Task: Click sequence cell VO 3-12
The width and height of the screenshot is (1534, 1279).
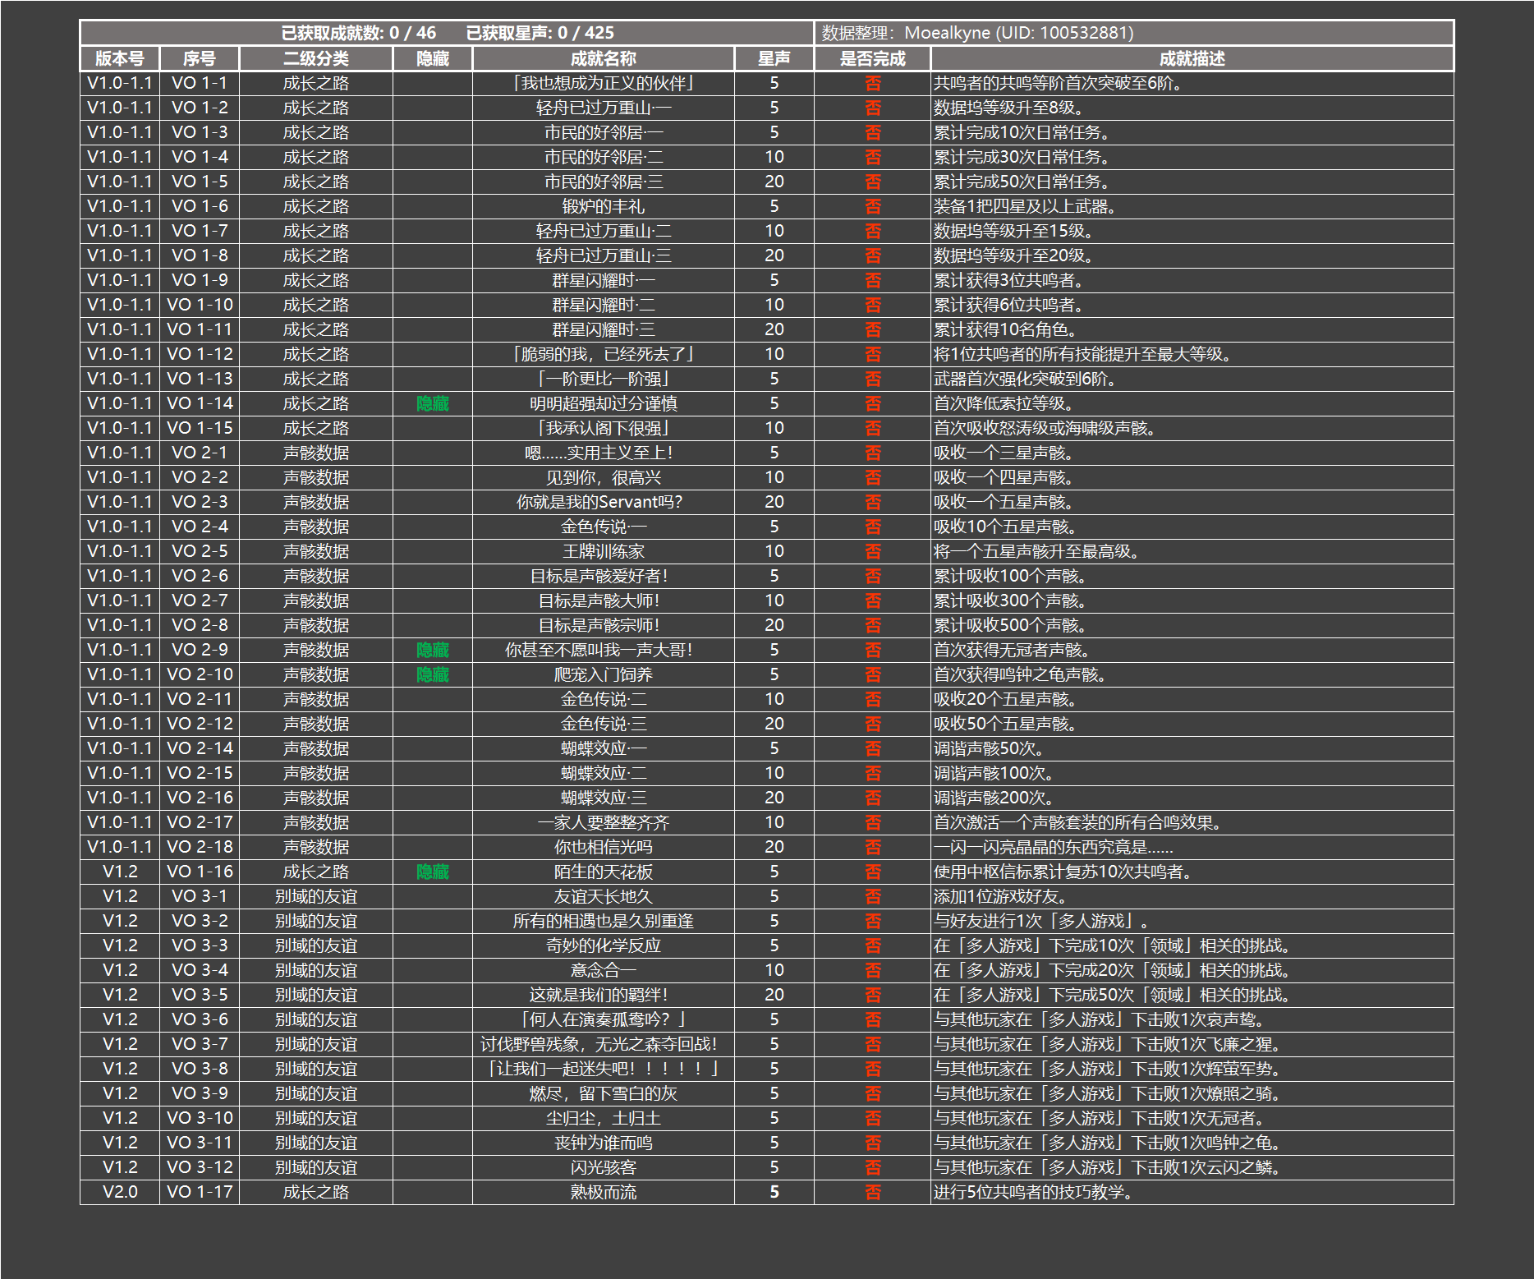Action: coord(200,1167)
